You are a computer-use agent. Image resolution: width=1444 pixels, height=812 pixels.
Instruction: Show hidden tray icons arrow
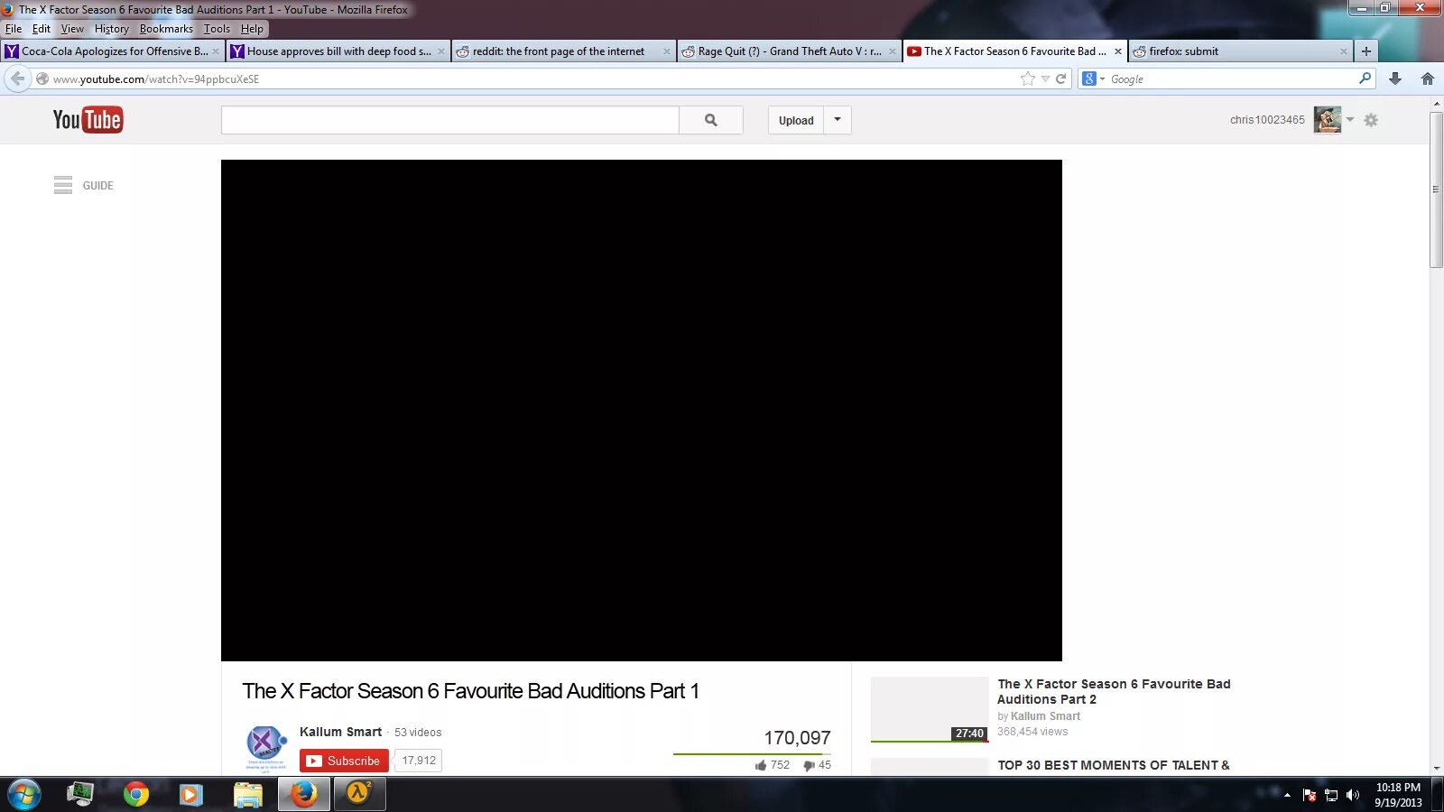click(1287, 795)
